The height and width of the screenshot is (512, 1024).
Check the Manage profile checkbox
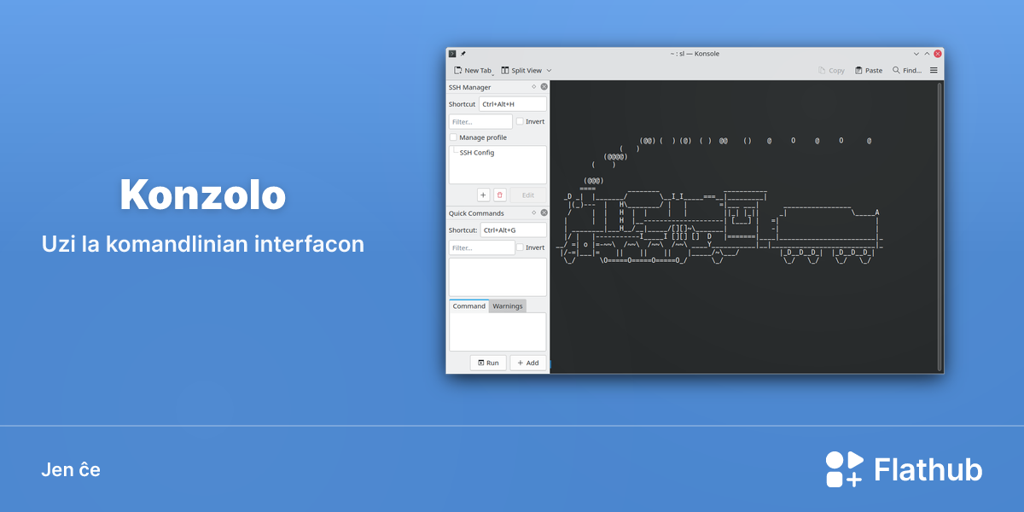pos(453,137)
